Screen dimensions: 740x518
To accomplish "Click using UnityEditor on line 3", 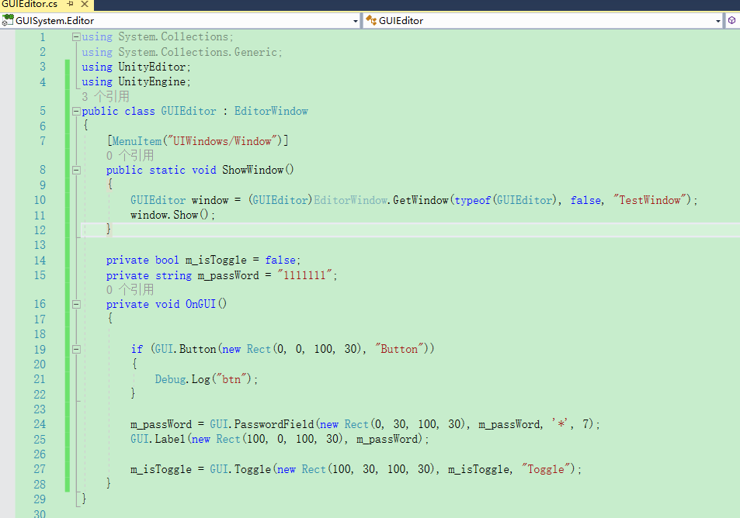I will click(x=136, y=67).
